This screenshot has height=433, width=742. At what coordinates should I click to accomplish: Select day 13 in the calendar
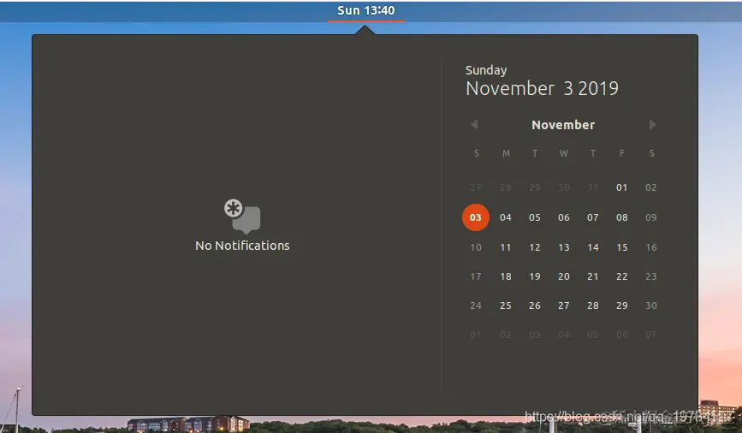[564, 247]
